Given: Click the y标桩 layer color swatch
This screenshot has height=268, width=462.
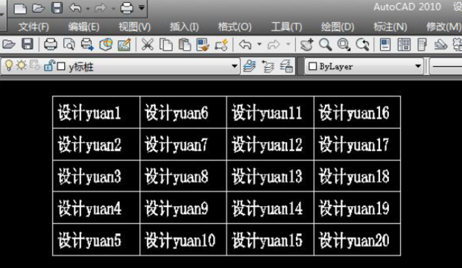Looking at the screenshot, I should point(61,66).
